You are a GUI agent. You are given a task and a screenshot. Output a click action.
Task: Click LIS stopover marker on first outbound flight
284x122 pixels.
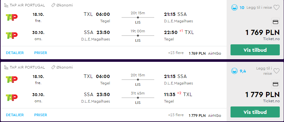tap(138, 17)
